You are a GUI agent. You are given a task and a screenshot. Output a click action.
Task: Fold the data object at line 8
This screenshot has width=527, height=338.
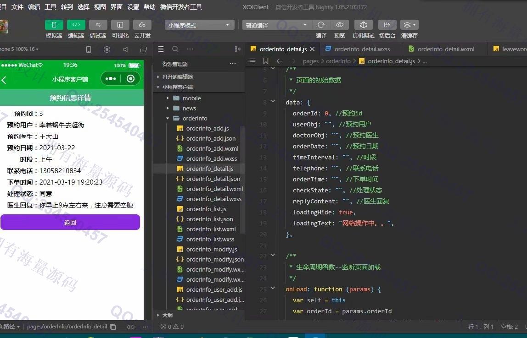273,101
